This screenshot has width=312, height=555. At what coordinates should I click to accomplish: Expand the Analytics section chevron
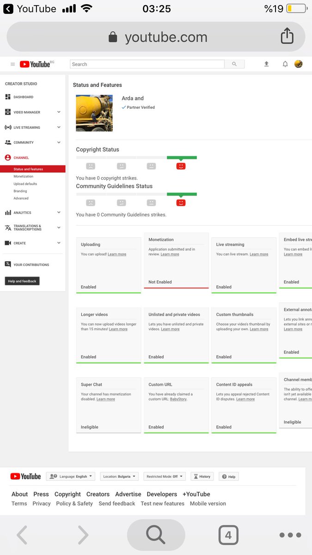(x=59, y=212)
